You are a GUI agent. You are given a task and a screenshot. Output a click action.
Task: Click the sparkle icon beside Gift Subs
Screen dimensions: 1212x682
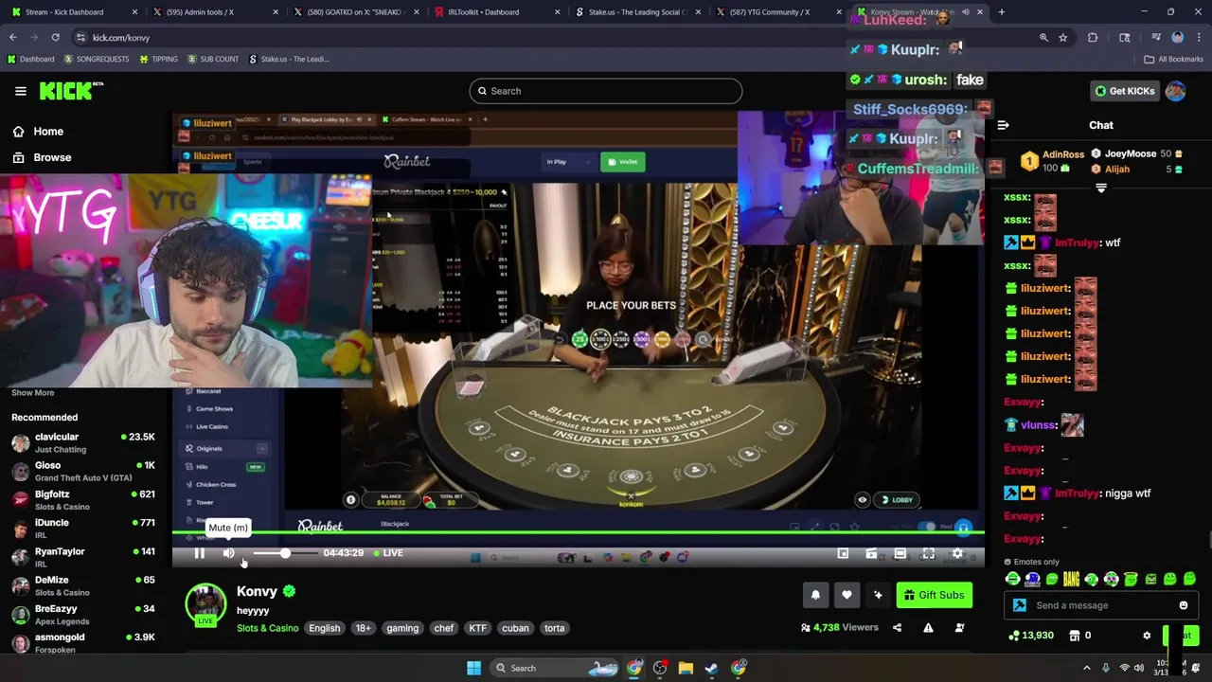pos(878,595)
